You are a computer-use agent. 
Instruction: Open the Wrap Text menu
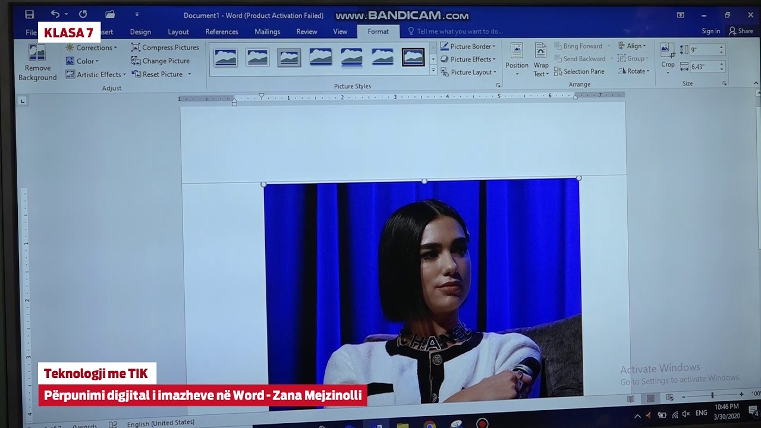541,59
